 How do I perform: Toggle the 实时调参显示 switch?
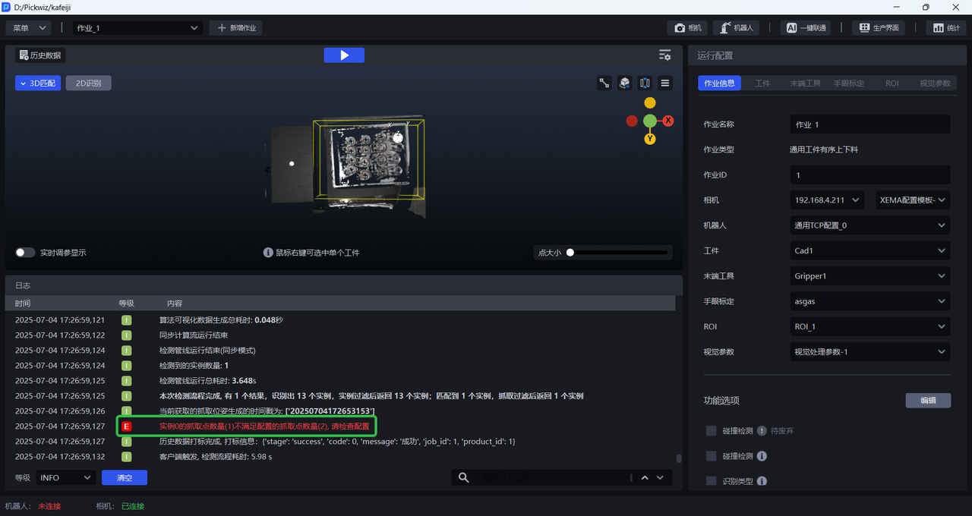pos(26,253)
